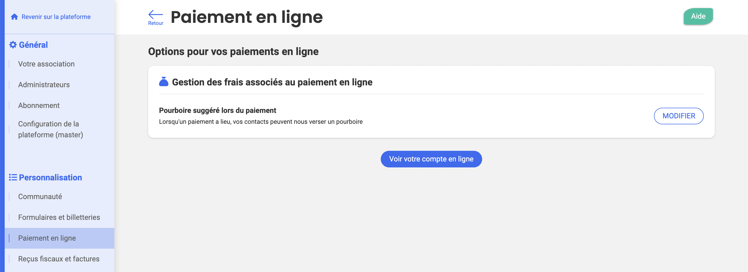Click the money bag icon in fees card
This screenshot has width=748, height=272.
164,82
